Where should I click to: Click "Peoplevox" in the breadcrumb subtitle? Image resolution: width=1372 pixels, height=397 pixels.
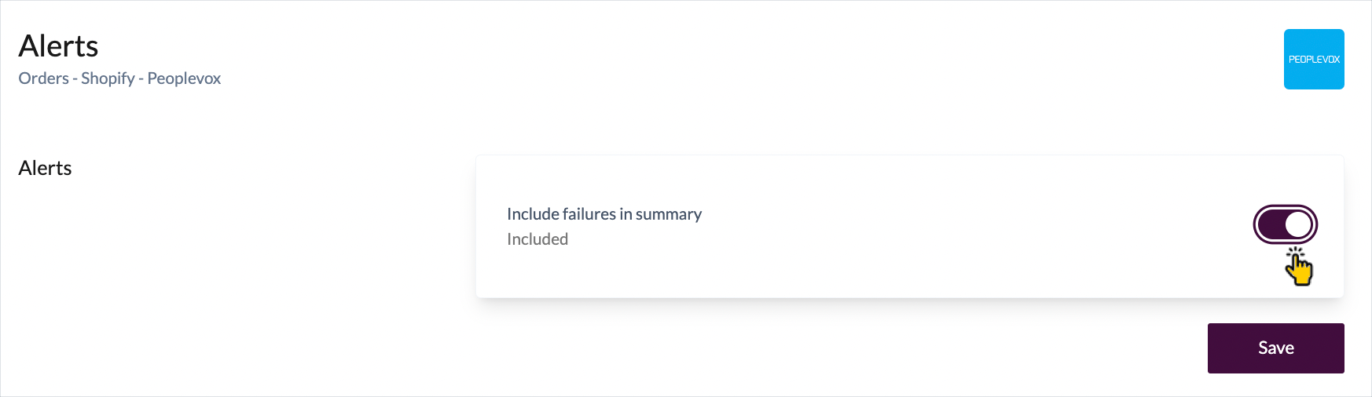184,78
